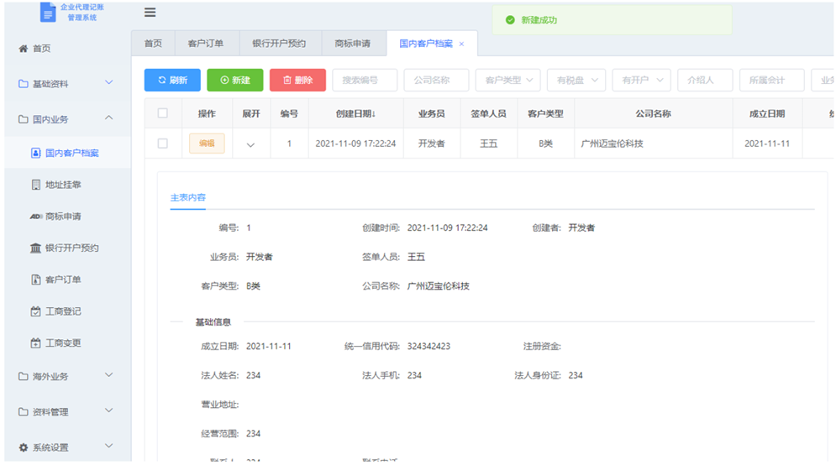Click the bank icon for 银行开户预约
836x465 pixels.
[x=36, y=248]
